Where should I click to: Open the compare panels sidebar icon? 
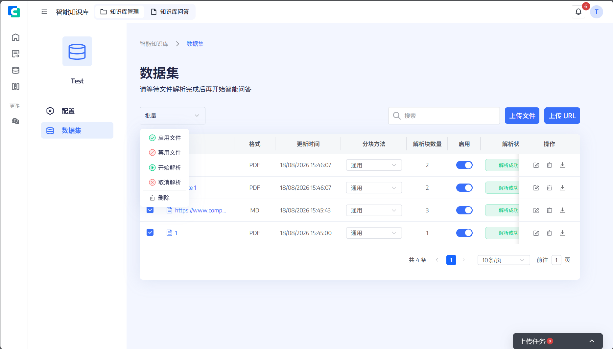[15, 86]
